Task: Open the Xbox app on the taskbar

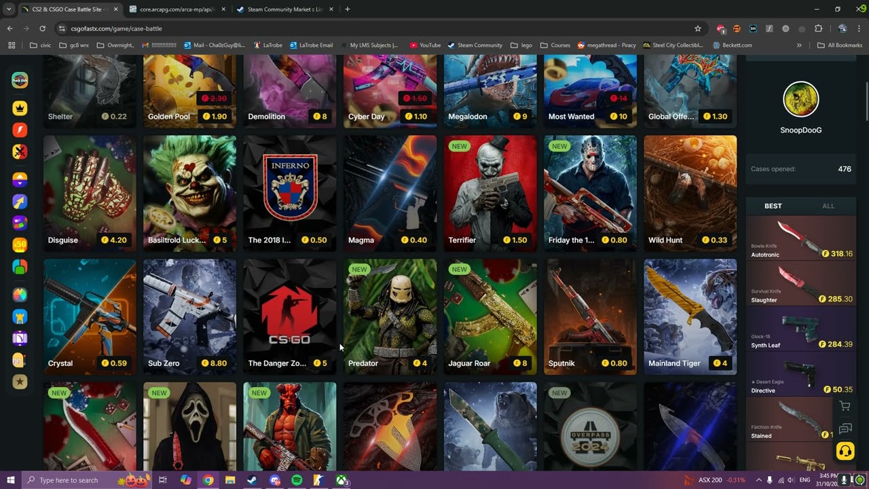Action: [x=341, y=480]
